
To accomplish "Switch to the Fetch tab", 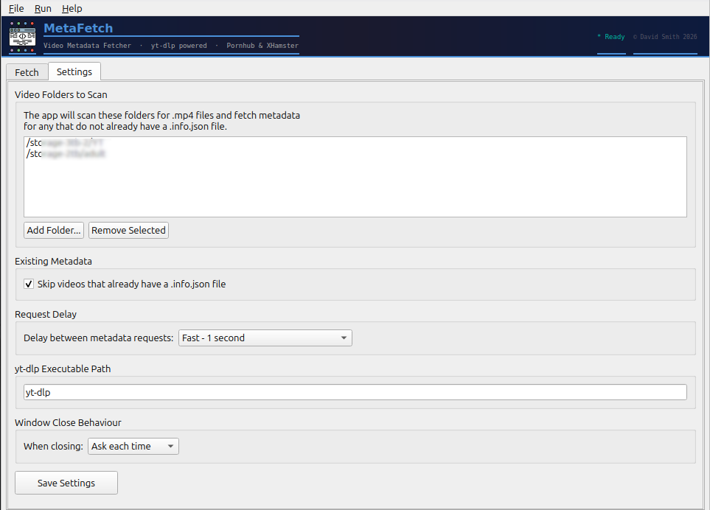I will pyautogui.click(x=27, y=71).
